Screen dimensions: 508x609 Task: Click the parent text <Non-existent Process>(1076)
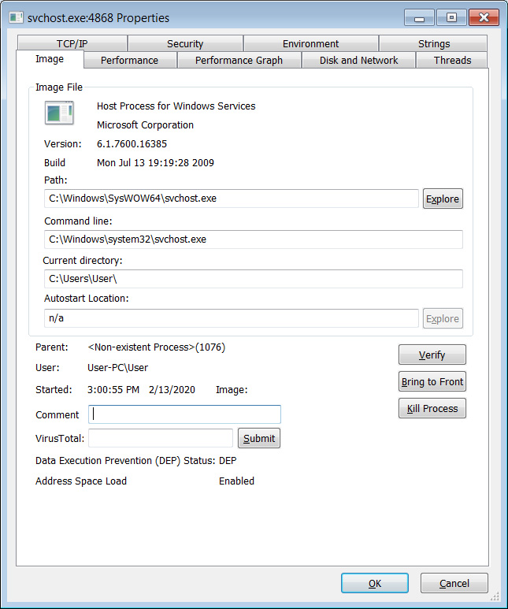pos(156,347)
